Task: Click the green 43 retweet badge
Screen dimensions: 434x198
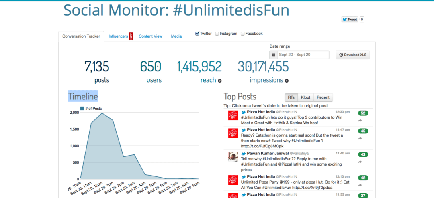Action: 363,154
